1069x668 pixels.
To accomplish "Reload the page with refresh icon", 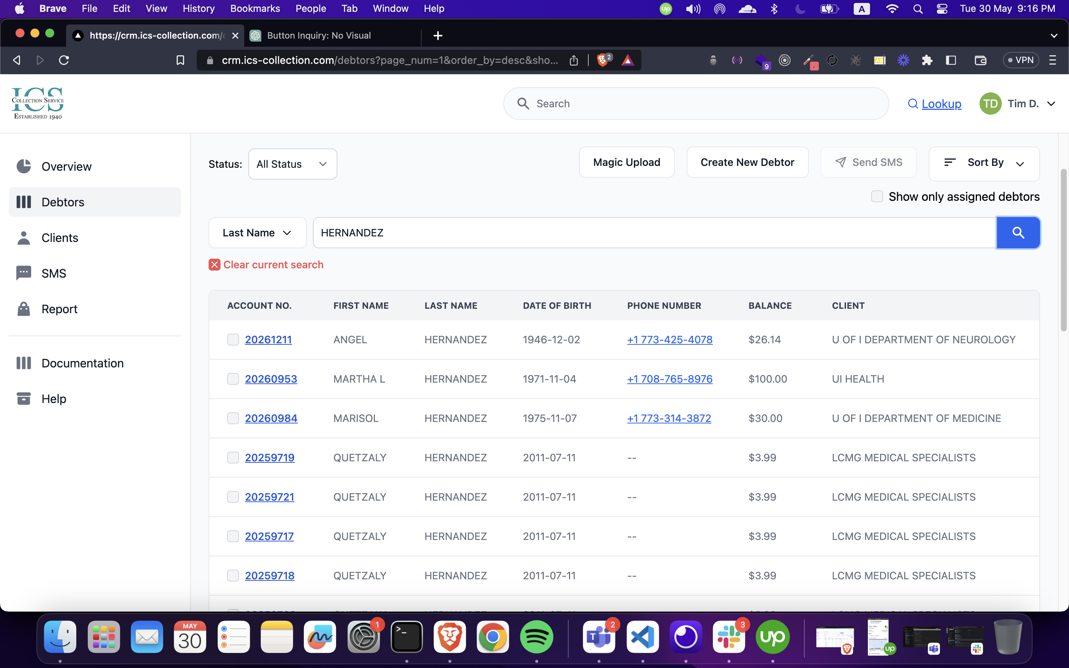I will [64, 60].
